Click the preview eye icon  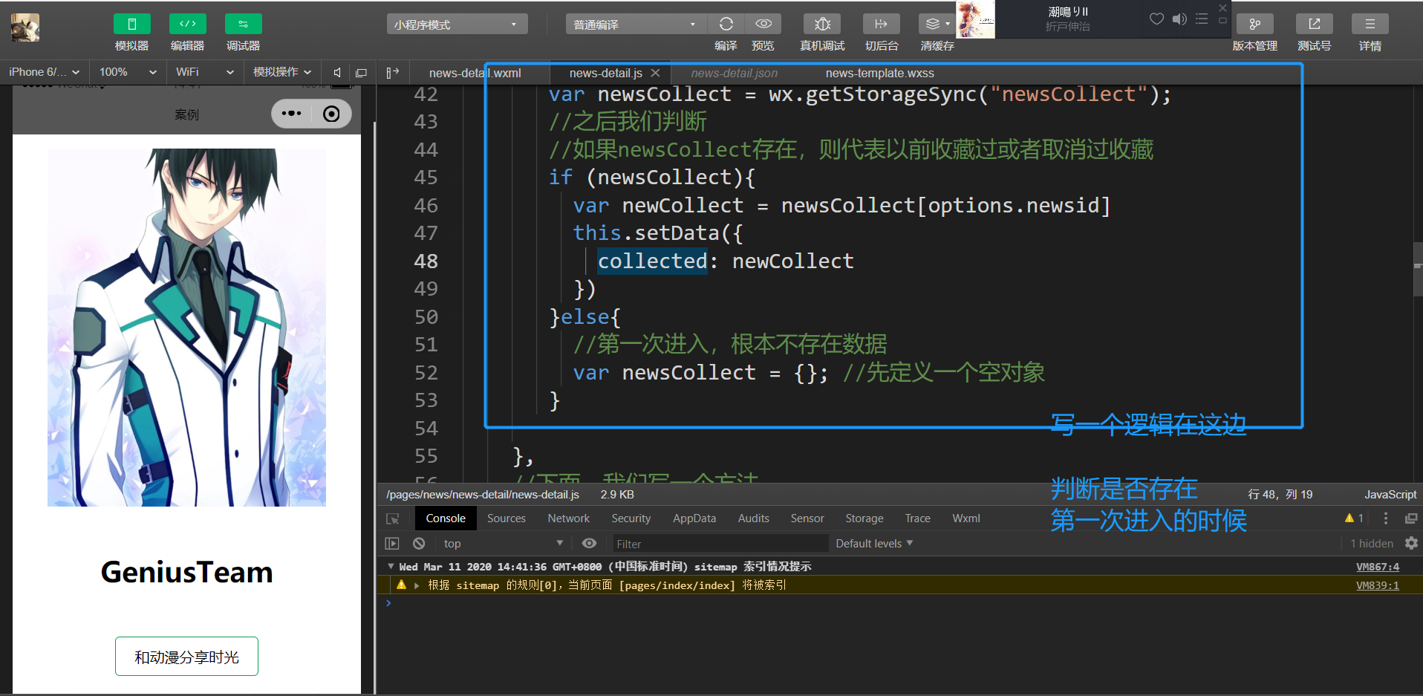coord(763,24)
